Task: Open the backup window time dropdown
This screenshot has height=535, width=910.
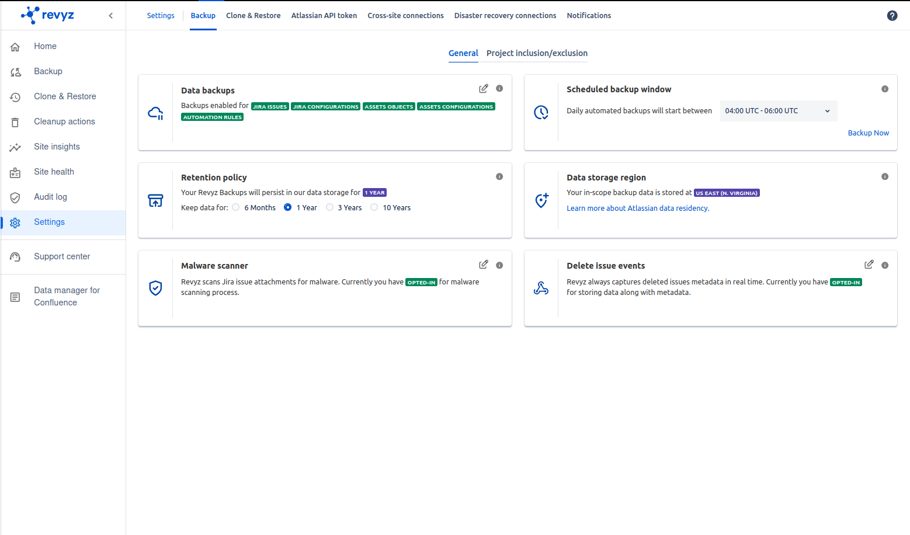Action: point(778,111)
